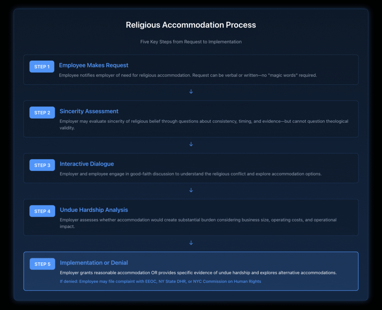Click the arrow below Interactive Dialogue

coord(191,190)
